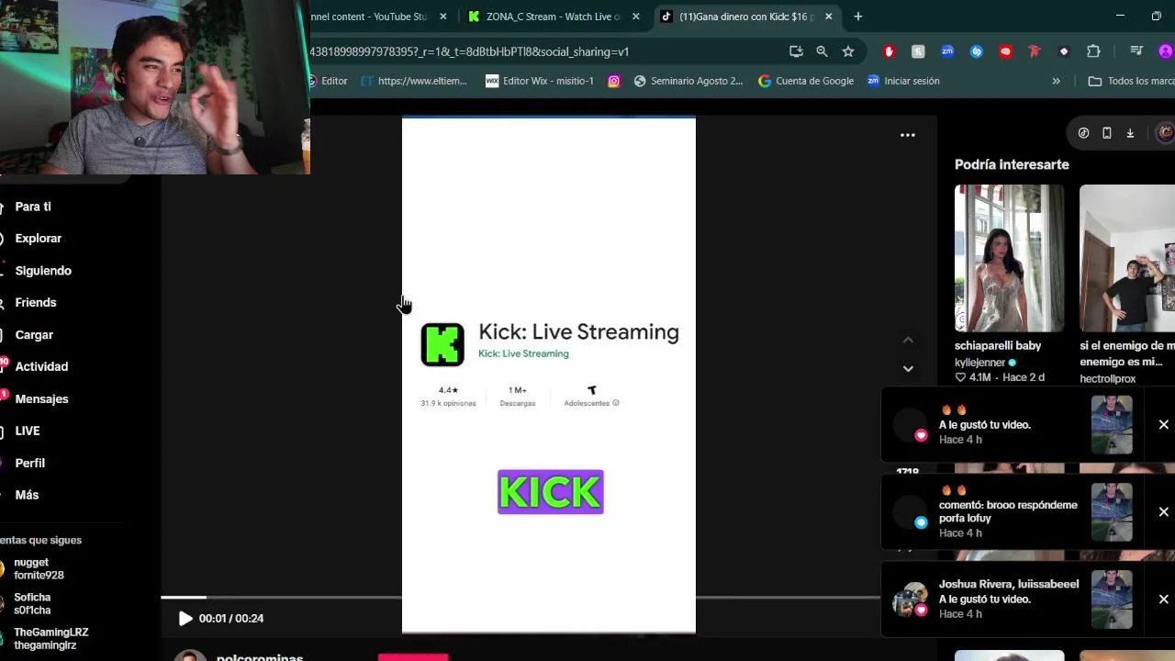Go to previous video with up arrow
1175x661 pixels.
[908, 341]
